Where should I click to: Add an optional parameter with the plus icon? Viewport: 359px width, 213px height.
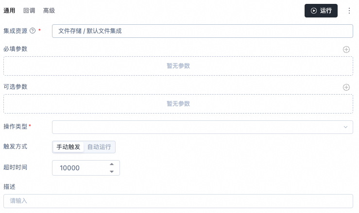(346, 87)
